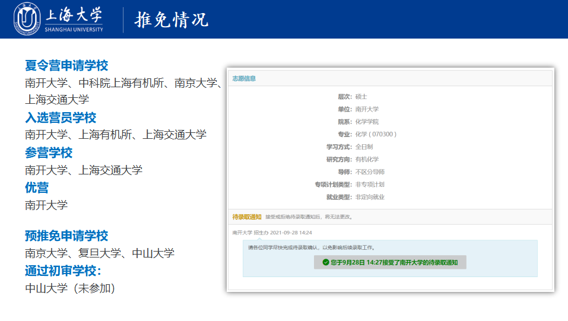Click the Shanghai University circular emblem
This screenshot has width=568, height=321.
(x=27, y=19)
